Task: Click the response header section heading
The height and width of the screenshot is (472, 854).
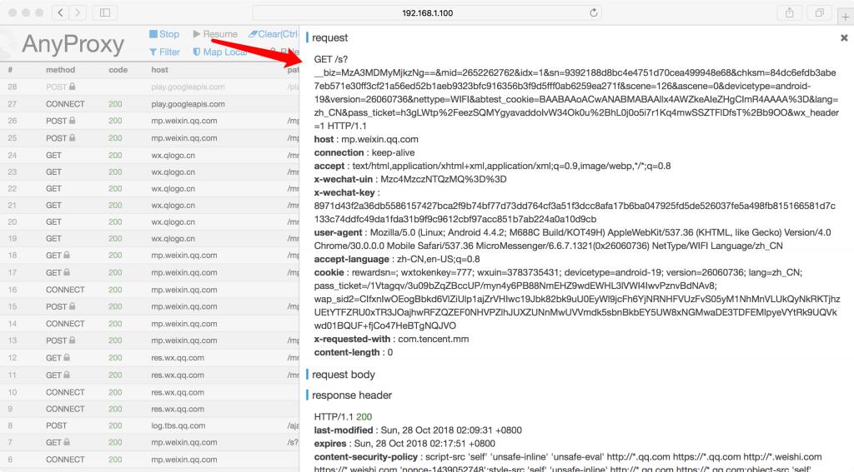Action: coord(352,395)
